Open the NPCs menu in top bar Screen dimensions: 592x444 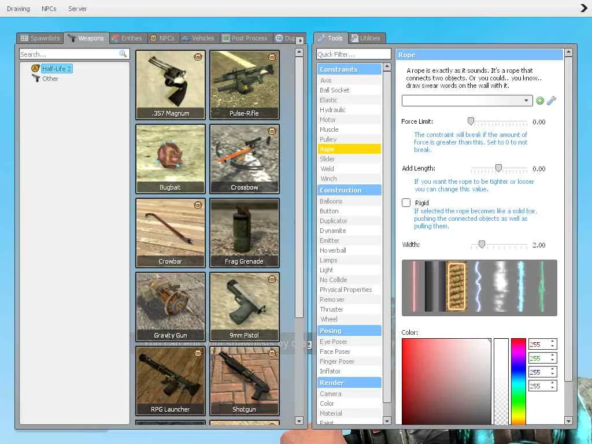(49, 9)
